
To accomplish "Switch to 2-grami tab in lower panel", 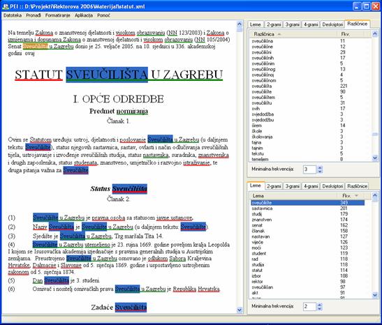I will pyautogui.click(x=274, y=186).
